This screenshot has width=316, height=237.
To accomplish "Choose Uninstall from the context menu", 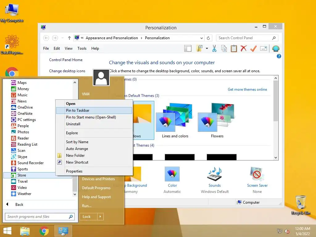I will [94, 124].
